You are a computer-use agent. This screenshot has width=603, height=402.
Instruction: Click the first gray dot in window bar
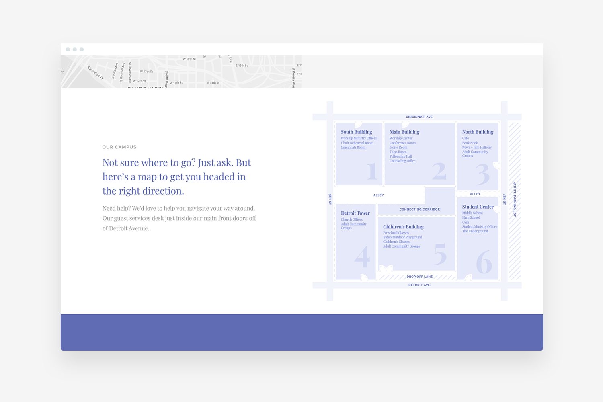[x=68, y=49]
